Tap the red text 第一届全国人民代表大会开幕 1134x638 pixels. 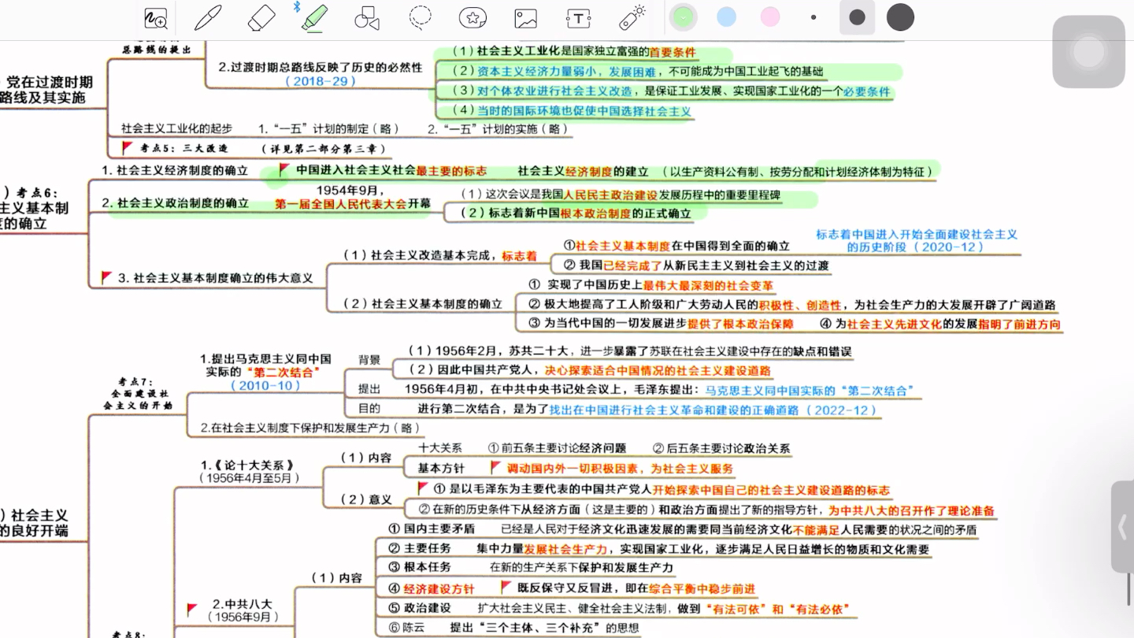pyautogui.click(x=353, y=203)
